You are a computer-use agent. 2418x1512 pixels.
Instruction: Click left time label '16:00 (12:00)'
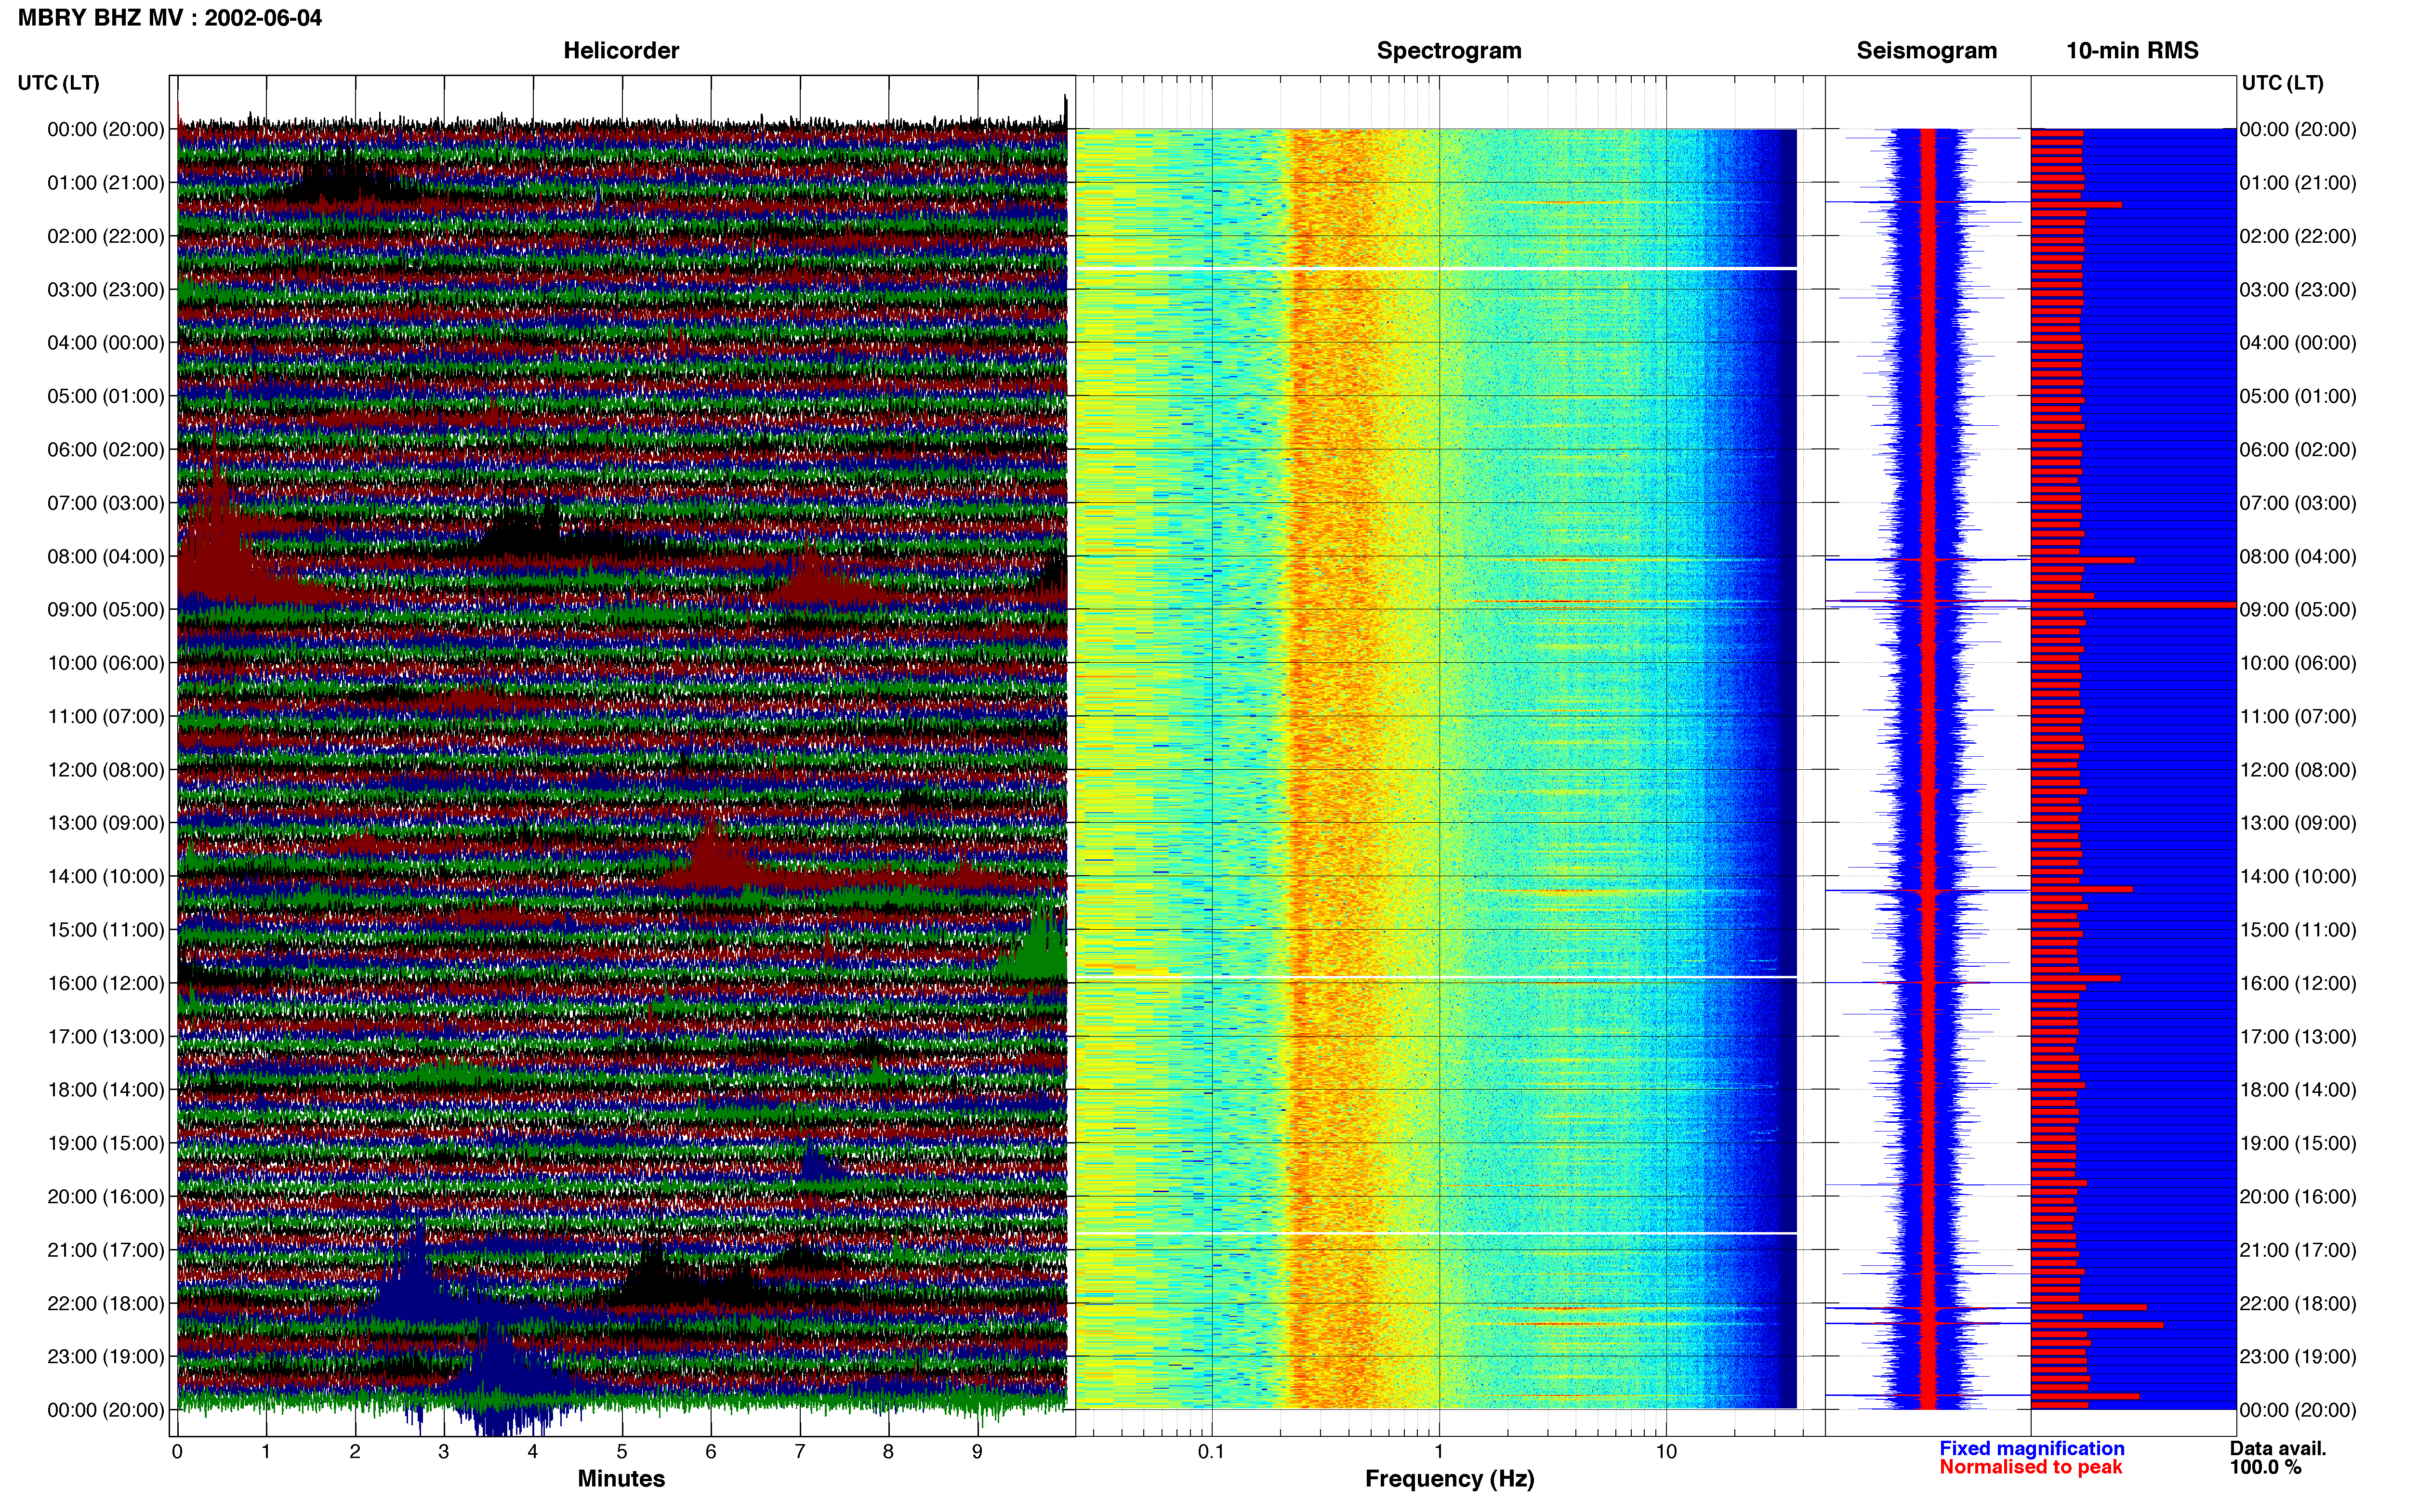click(106, 983)
